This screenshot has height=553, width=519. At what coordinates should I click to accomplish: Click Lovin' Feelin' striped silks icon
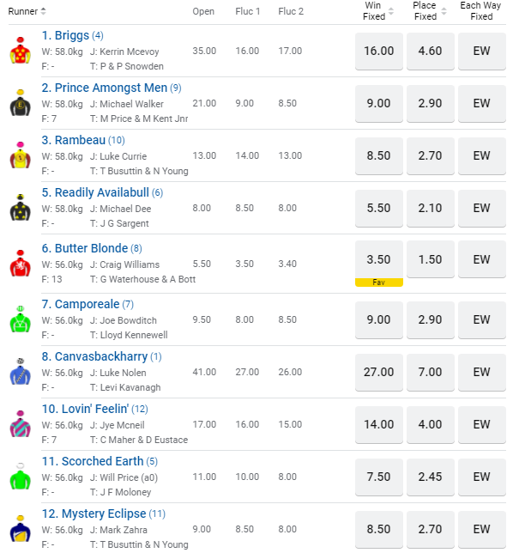click(x=20, y=425)
